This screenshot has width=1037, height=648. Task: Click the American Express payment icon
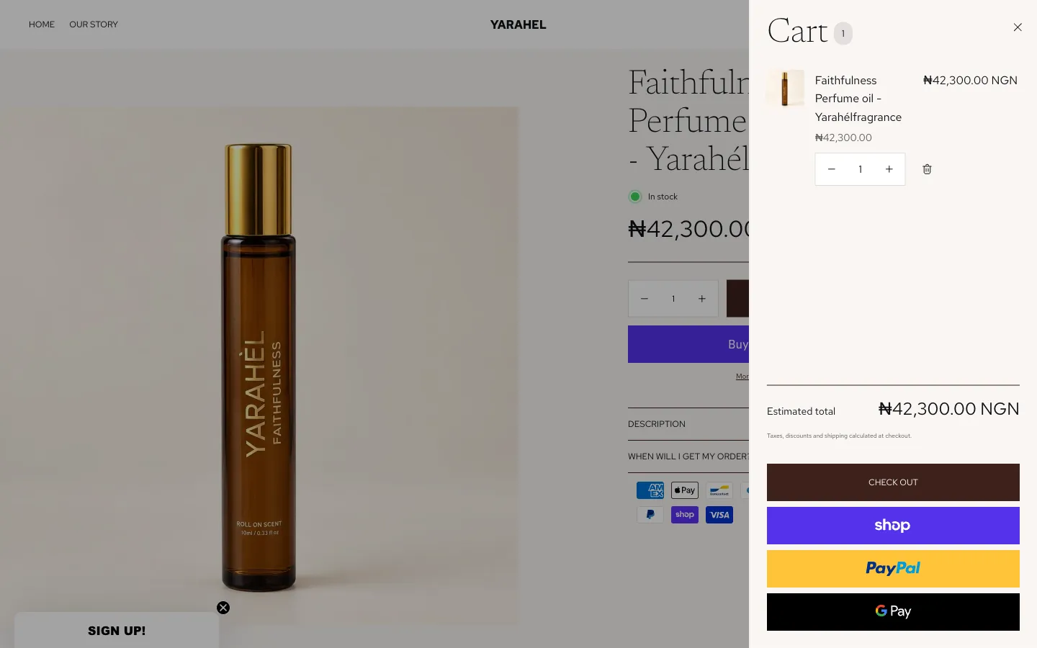click(x=650, y=490)
